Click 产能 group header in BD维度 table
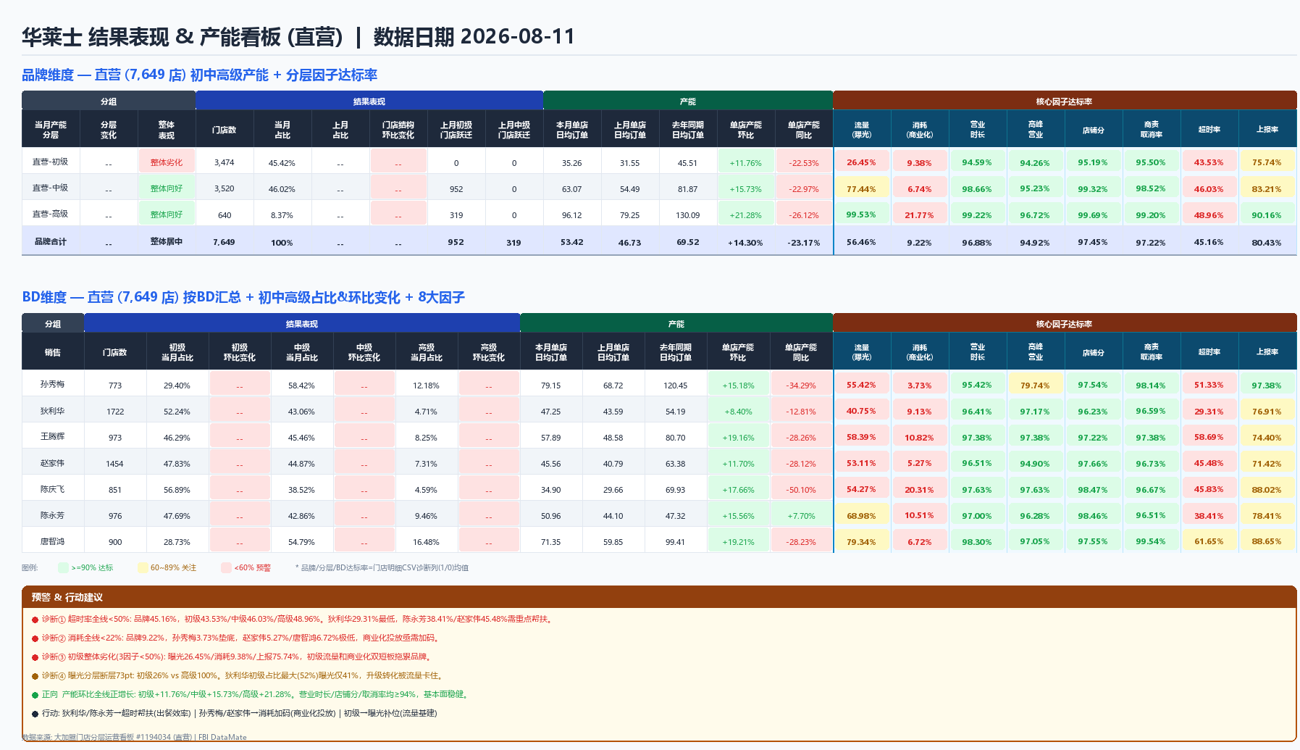This screenshot has width=1300, height=750. pyautogui.click(x=676, y=324)
